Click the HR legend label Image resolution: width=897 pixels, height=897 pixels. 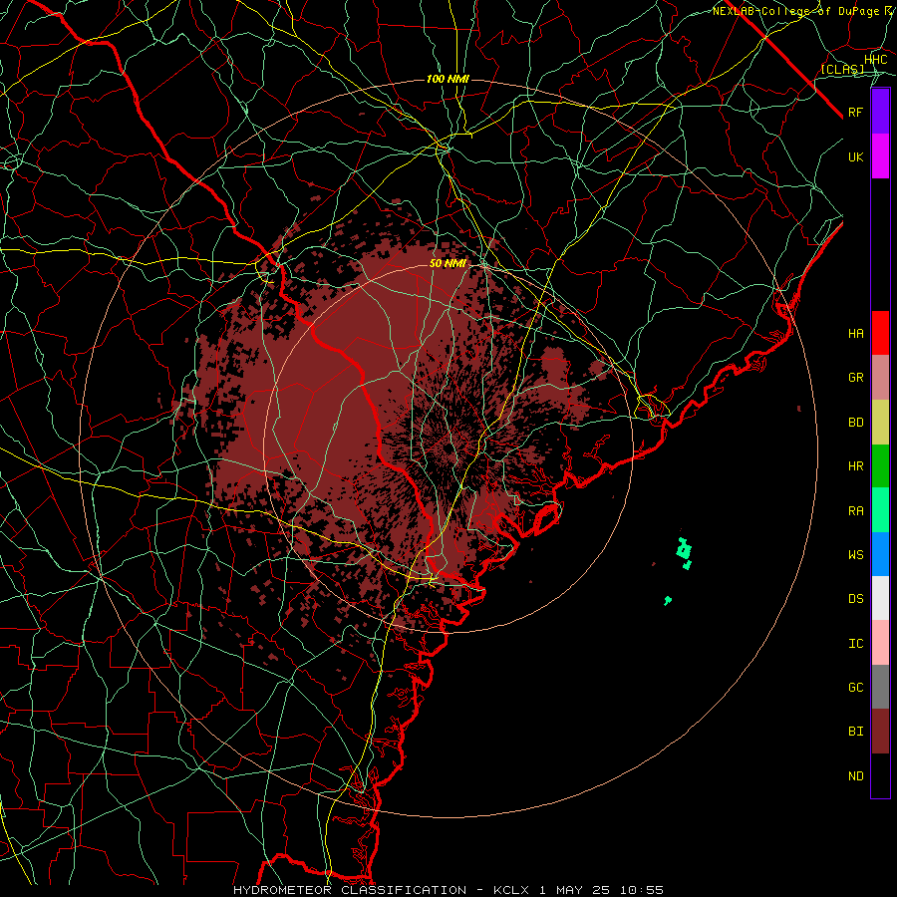coord(856,466)
